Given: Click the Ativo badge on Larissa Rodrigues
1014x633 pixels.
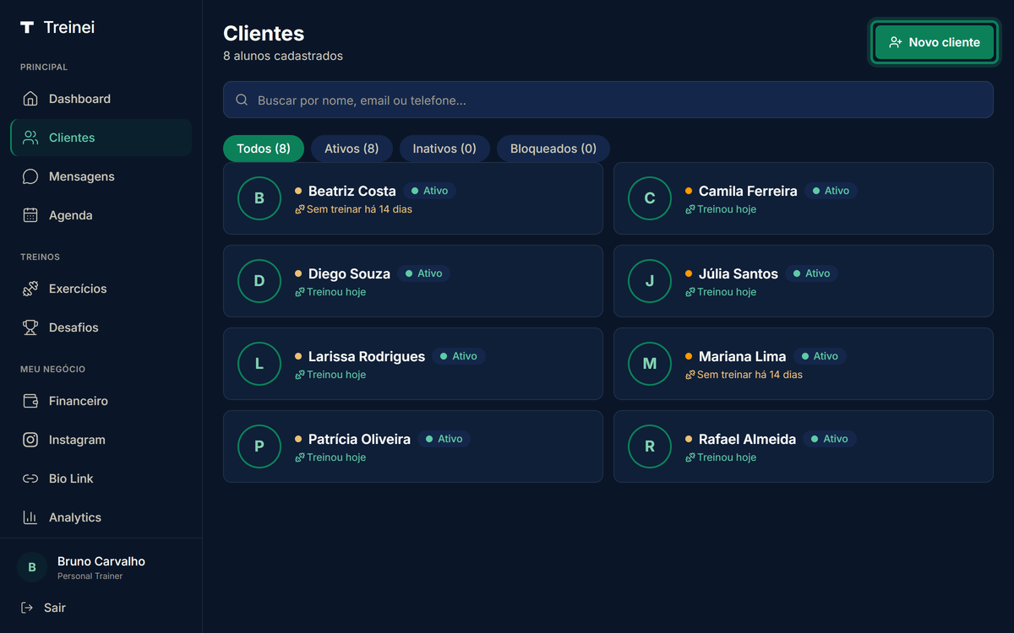Looking at the screenshot, I should (x=458, y=356).
